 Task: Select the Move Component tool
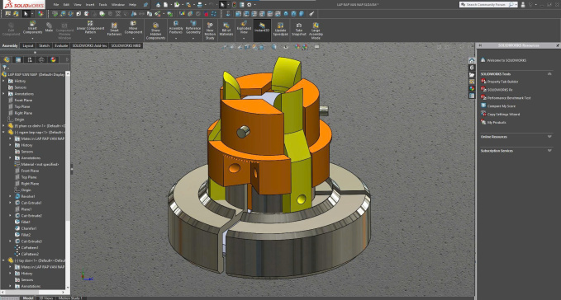[133, 28]
